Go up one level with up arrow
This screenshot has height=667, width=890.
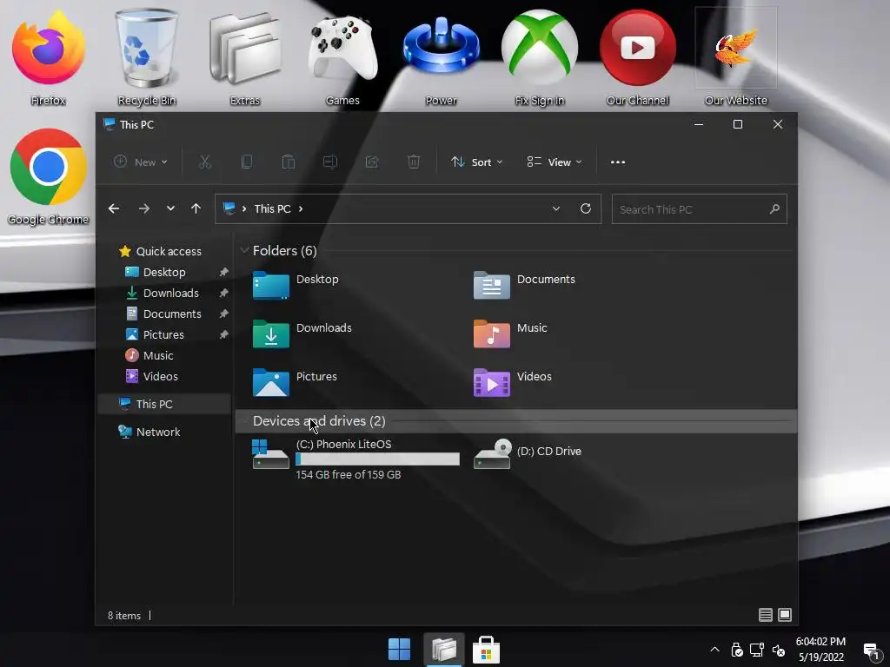point(196,208)
